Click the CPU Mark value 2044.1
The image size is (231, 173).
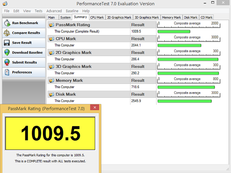tap(136, 45)
